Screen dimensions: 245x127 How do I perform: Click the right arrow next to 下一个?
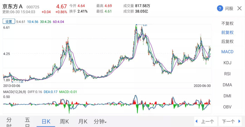[239, 121]
